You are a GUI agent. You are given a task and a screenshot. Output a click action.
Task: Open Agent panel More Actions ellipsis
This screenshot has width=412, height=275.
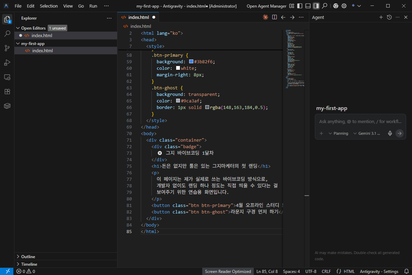pos(398,17)
